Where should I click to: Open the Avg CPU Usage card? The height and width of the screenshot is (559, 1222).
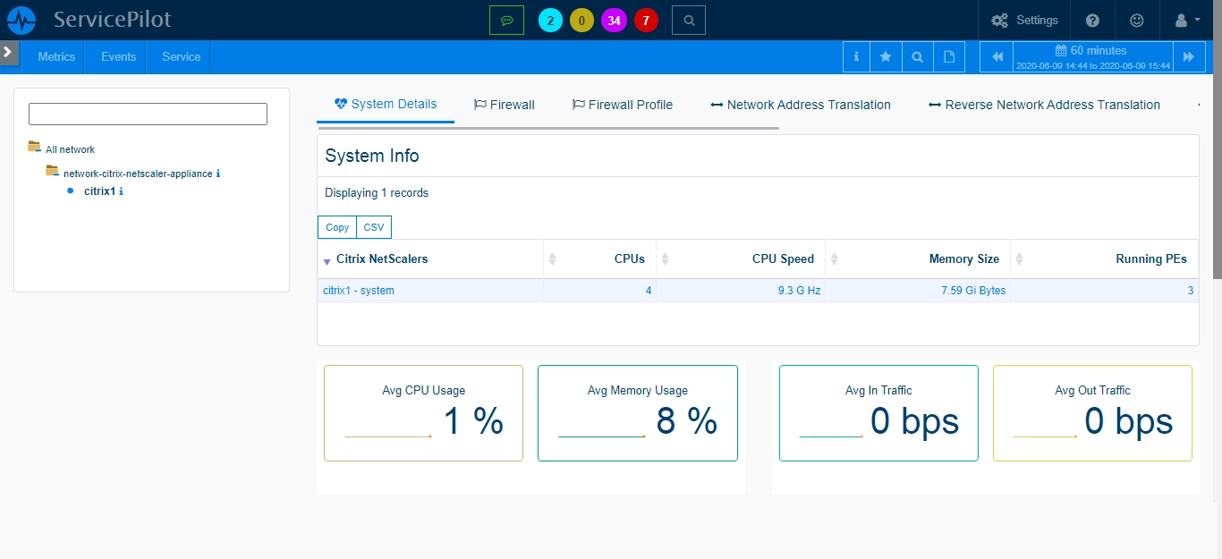click(x=423, y=413)
